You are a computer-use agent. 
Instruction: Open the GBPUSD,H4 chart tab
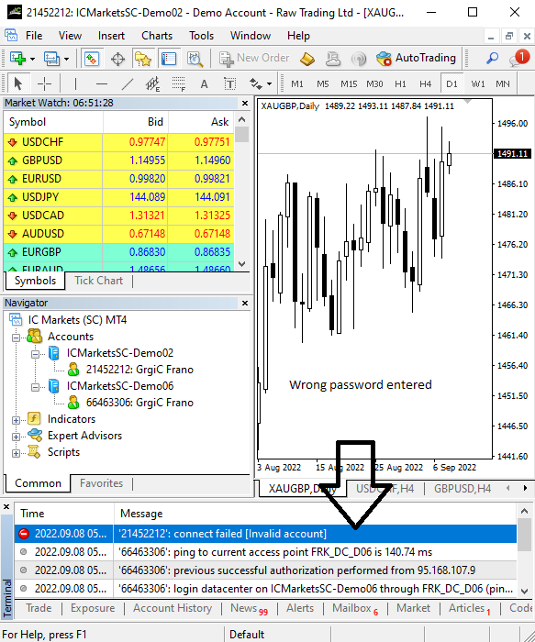click(463, 489)
